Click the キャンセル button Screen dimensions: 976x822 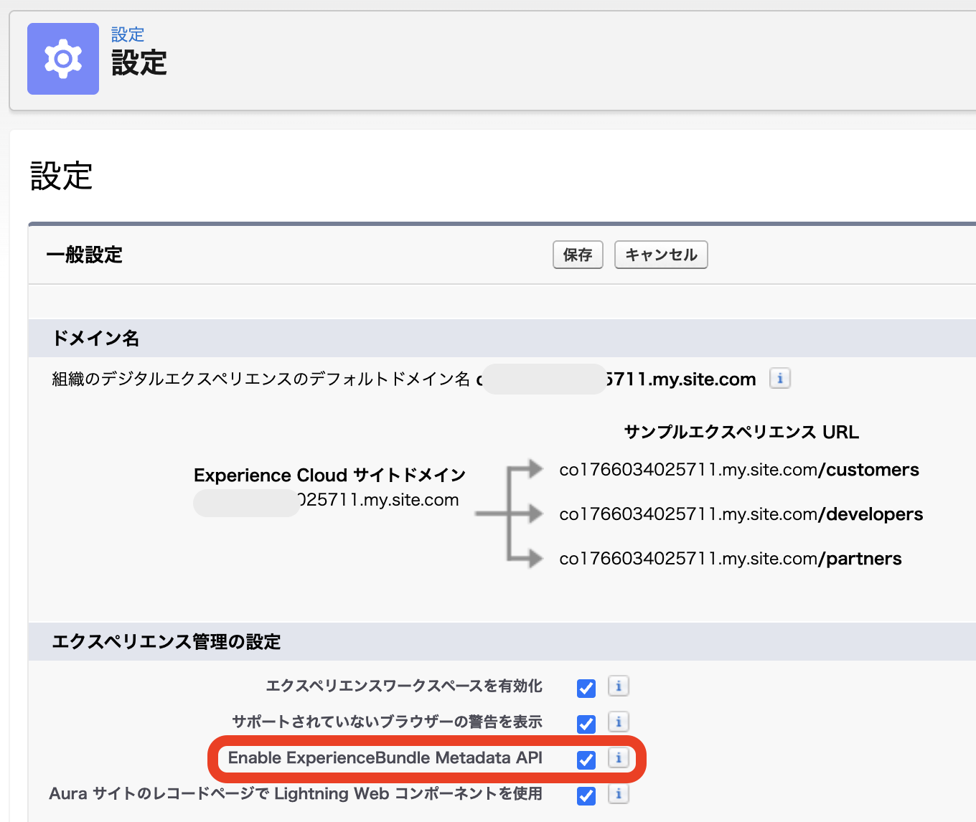(660, 255)
